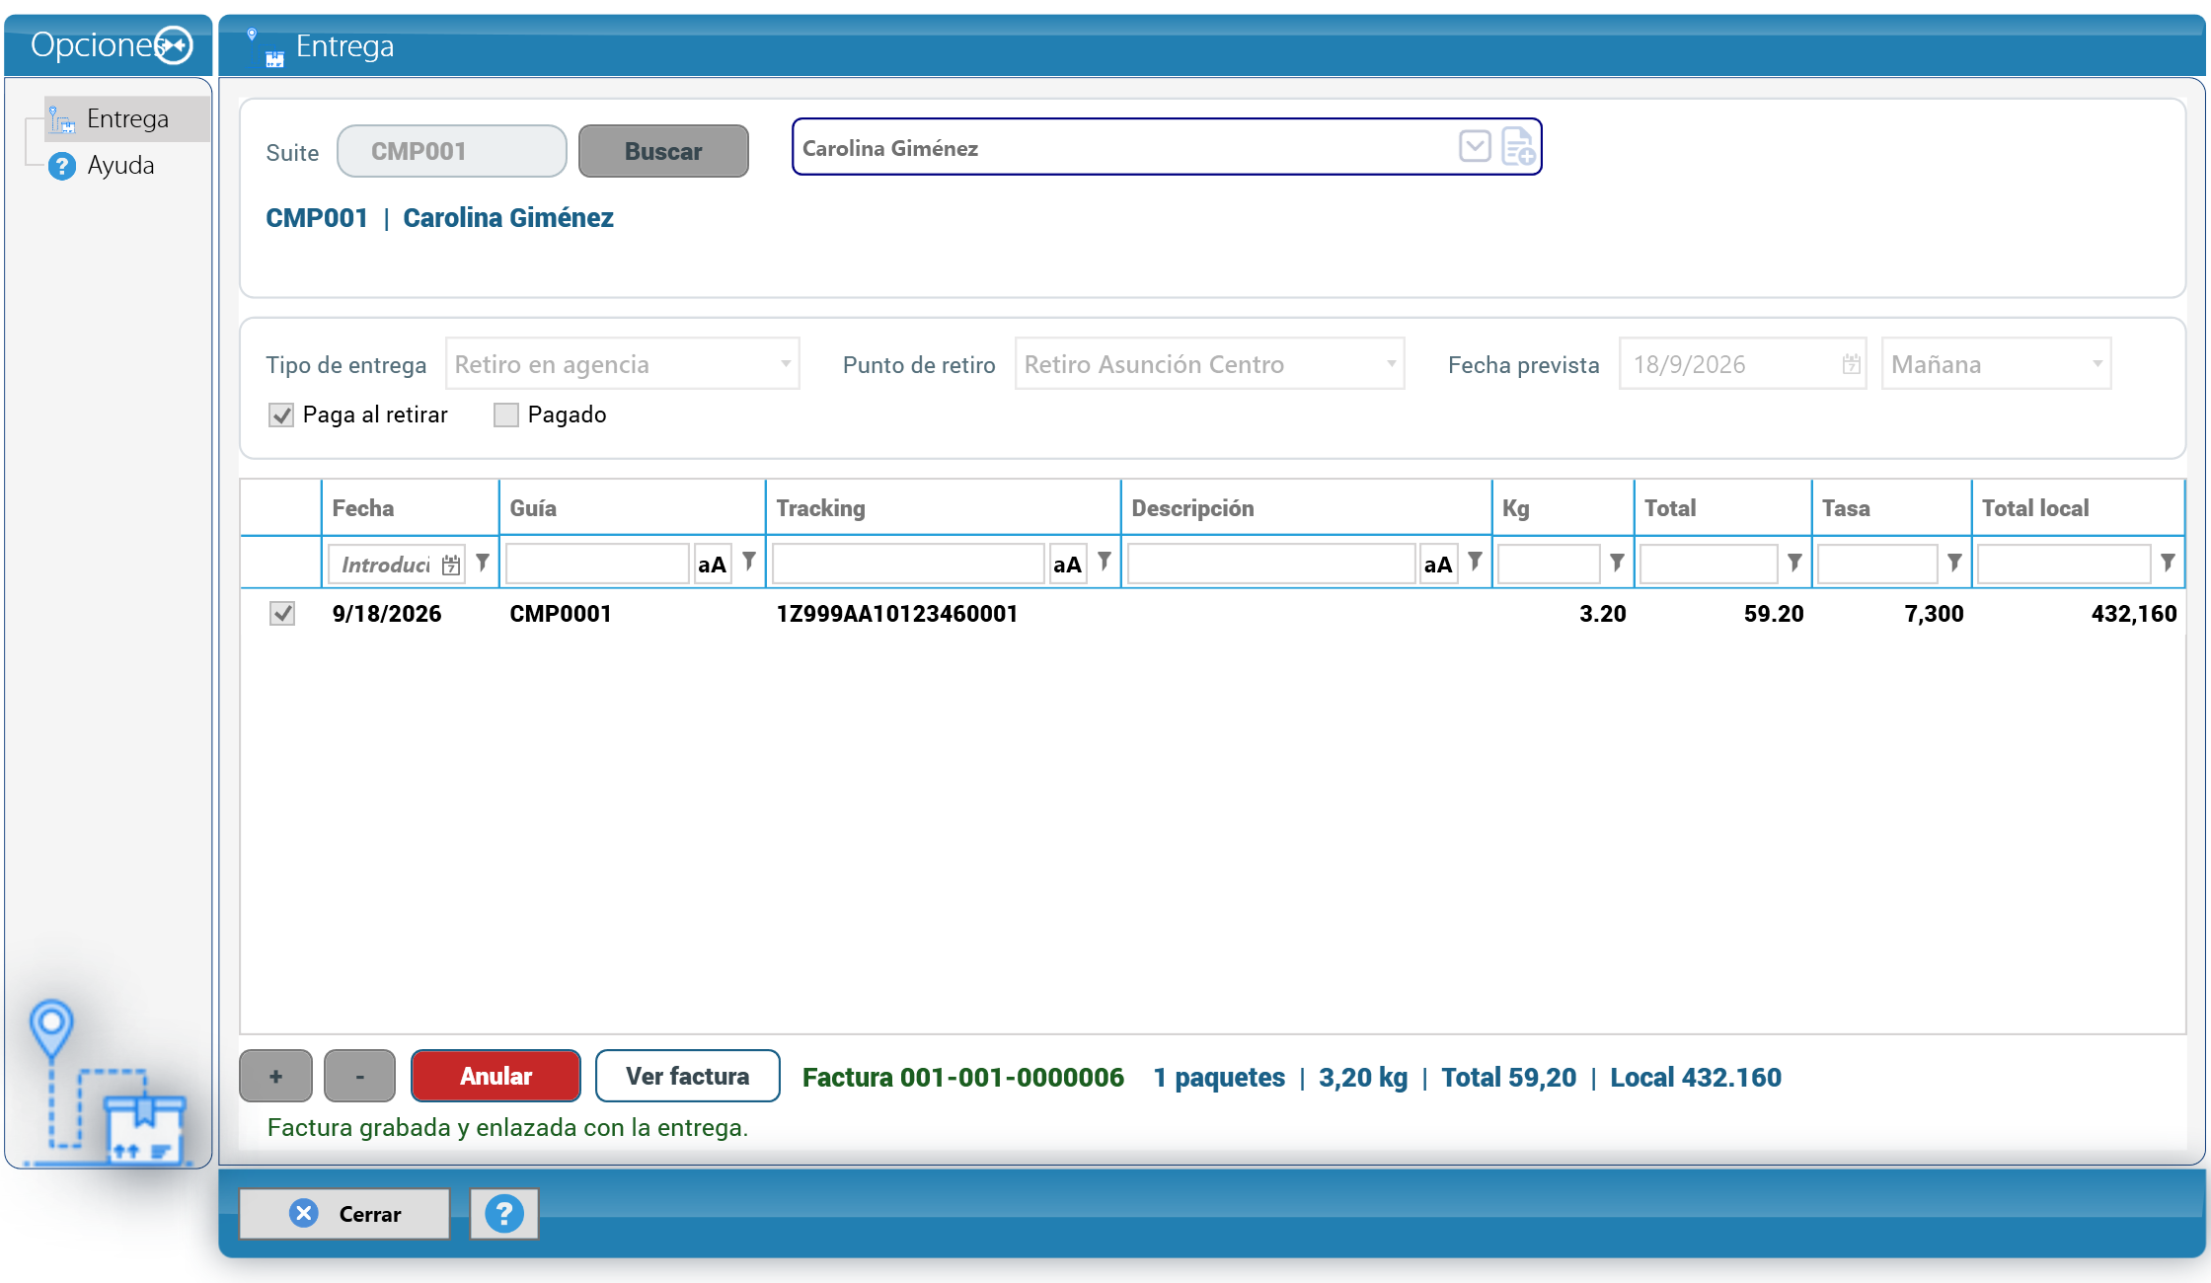Select Ayuda in the options tree

[120, 165]
